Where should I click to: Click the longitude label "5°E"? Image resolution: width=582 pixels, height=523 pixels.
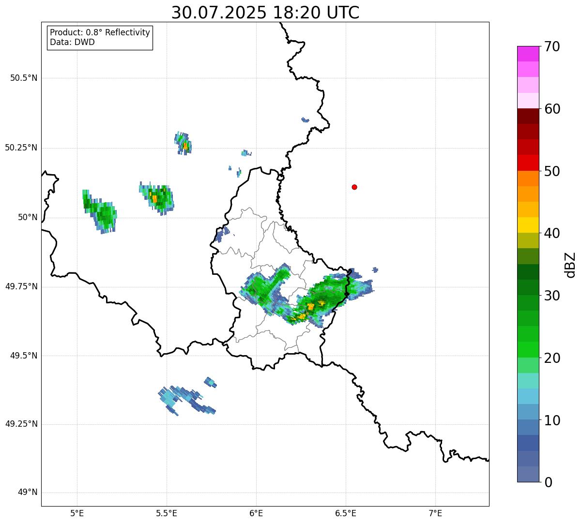coord(77,513)
